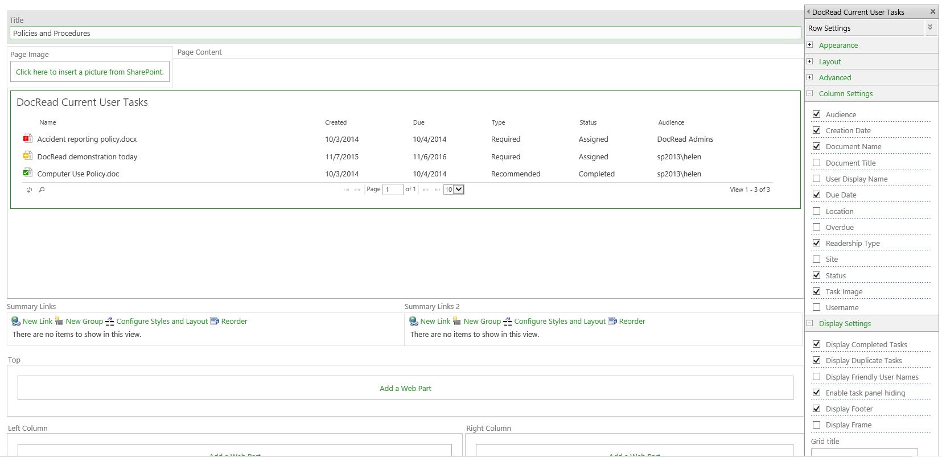Click the grid refresh icon in footer
This screenshot has height=457, width=942.
coord(29,190)
